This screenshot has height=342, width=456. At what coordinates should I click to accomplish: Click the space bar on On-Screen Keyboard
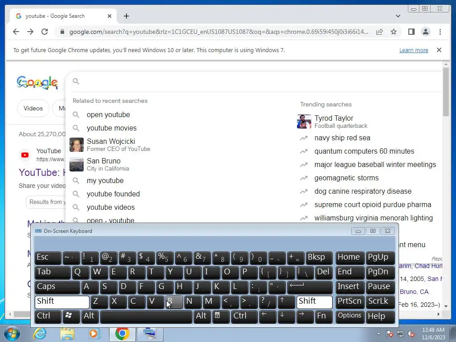pos(146,317)
